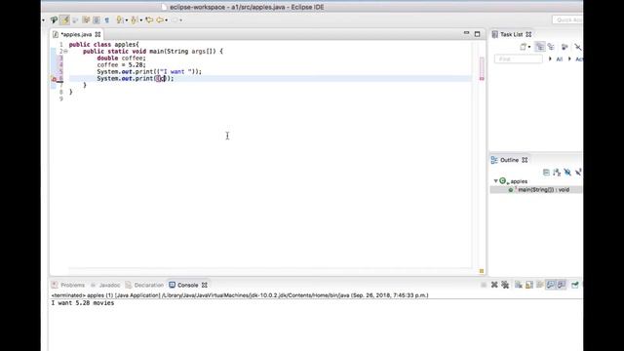Expand the arrow before All
This screenshot has width=624, height=351.
pyautogui.click(x=550, y=58)
